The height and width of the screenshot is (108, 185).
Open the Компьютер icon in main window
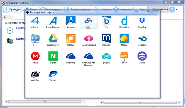[x=10, y=41]
